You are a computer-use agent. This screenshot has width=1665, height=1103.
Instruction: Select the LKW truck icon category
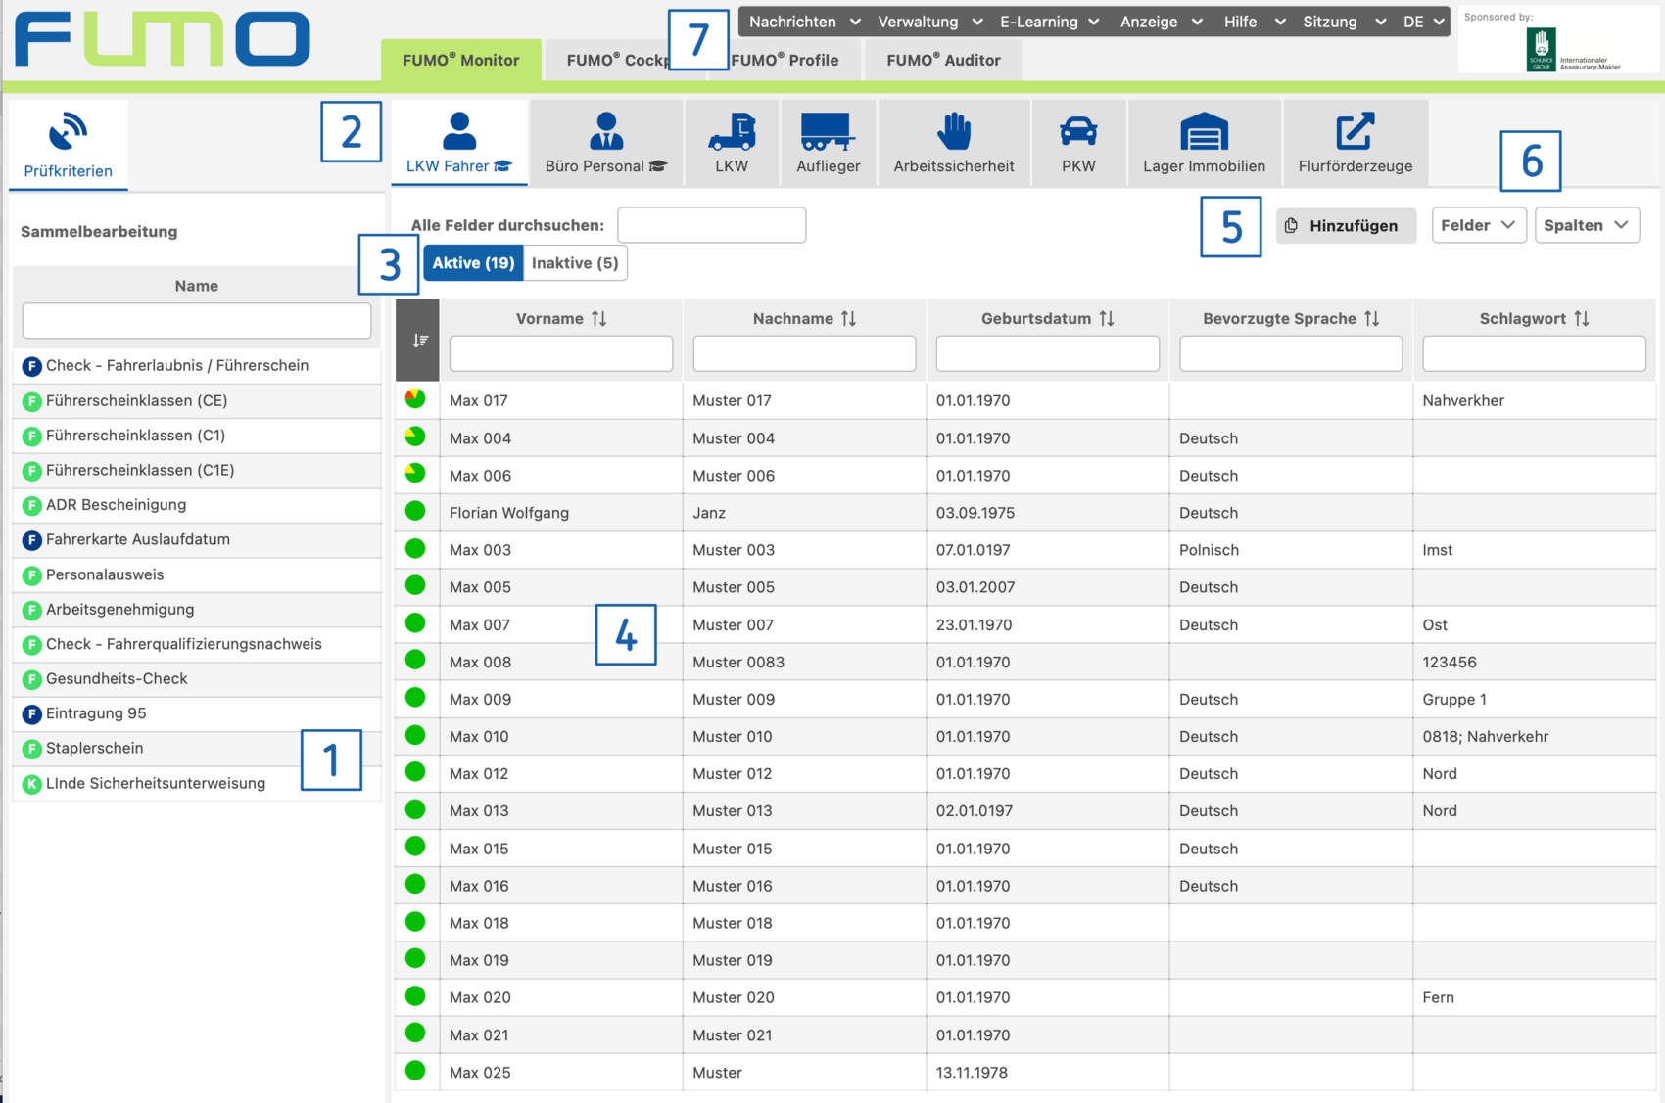pyautogui.click(x=731, y=132)
